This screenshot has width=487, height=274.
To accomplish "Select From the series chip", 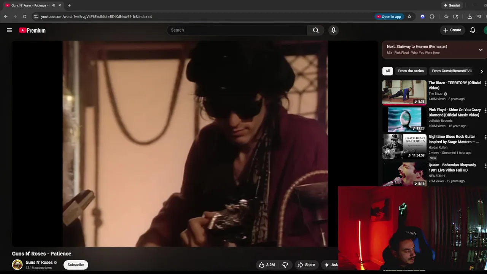I will pos(411,71).
